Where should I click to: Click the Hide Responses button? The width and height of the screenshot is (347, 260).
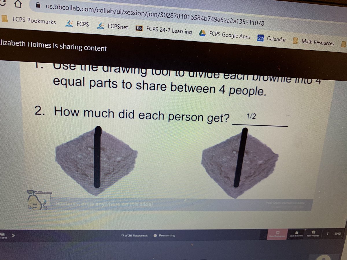tap(277, 234)
